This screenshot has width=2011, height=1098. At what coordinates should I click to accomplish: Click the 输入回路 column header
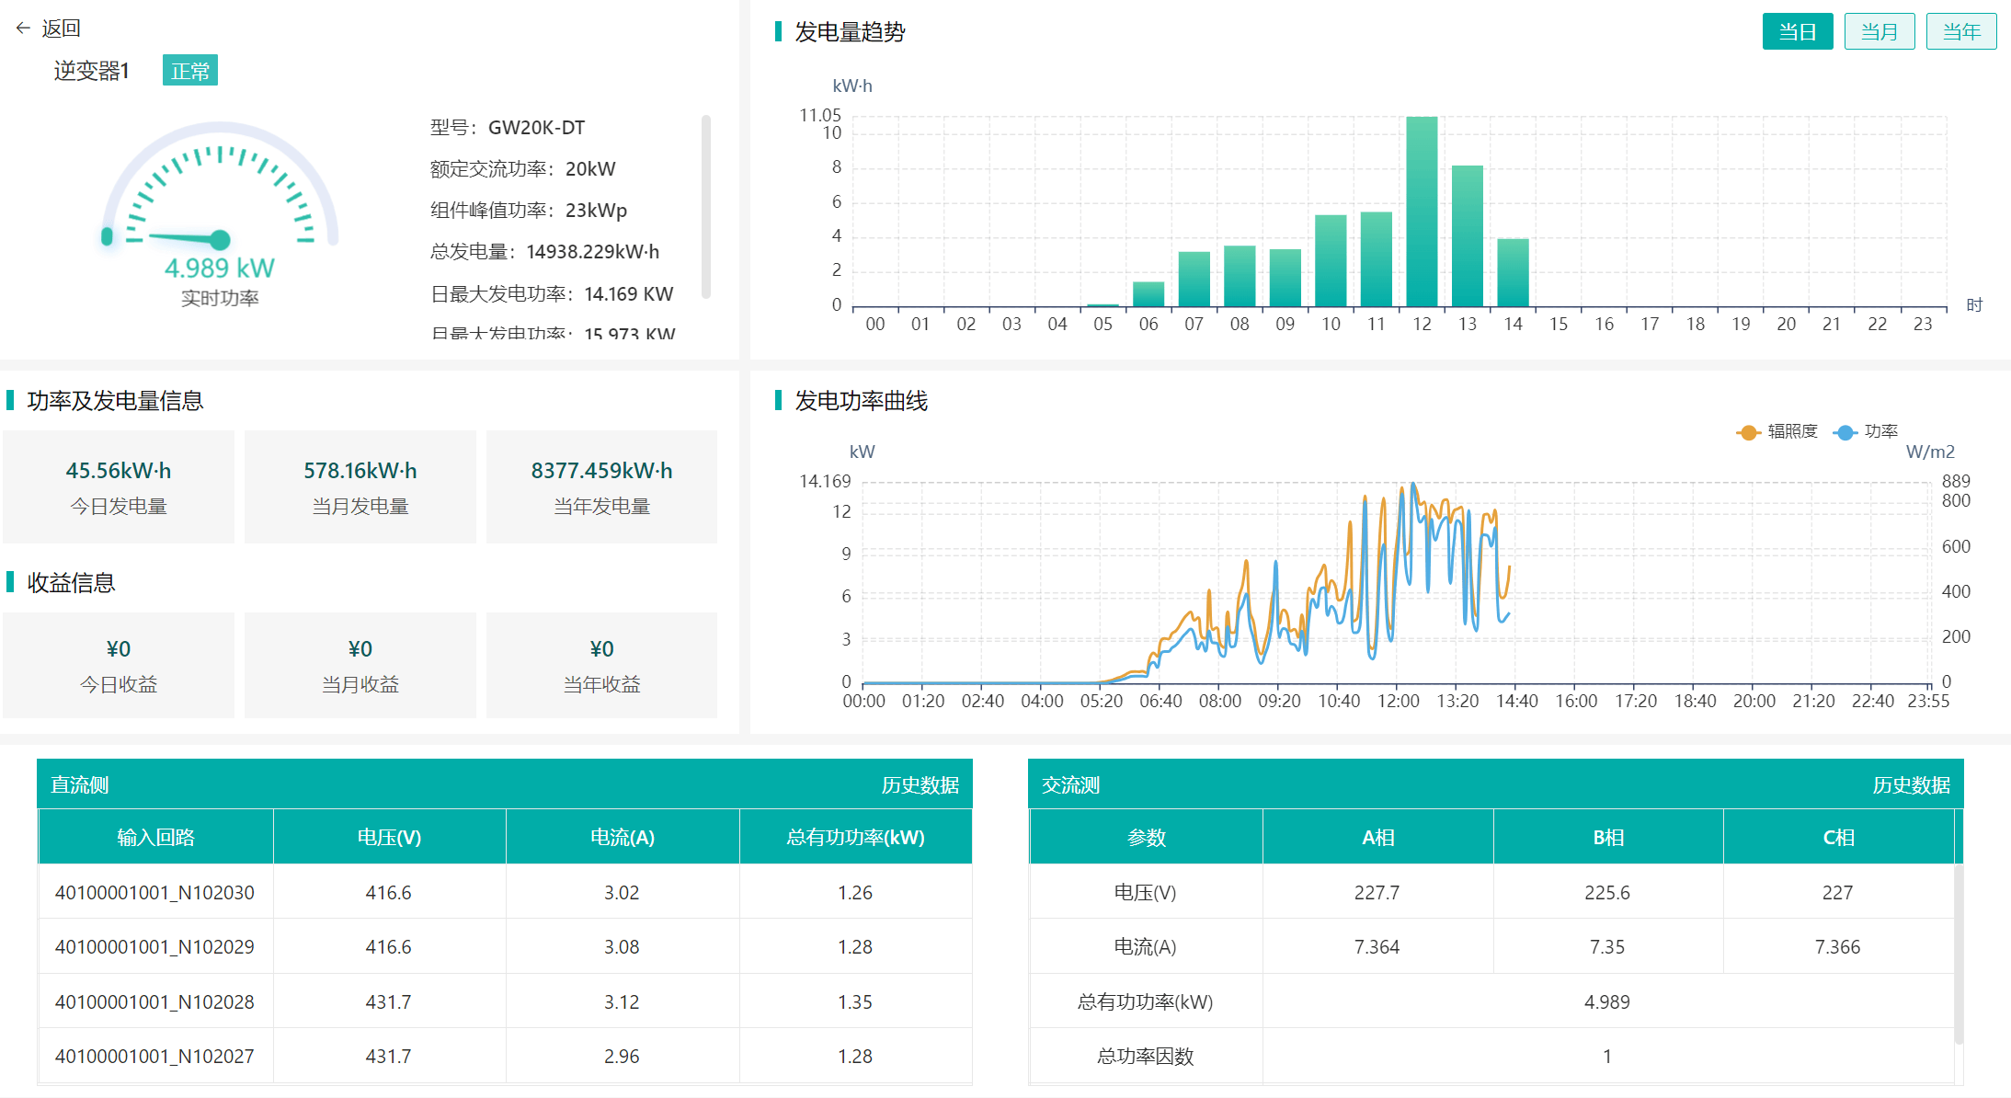click(155, 837)
